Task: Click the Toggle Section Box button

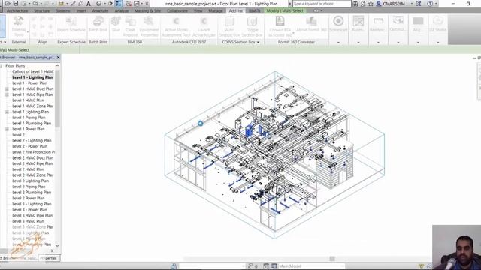Action: [252, 26]
